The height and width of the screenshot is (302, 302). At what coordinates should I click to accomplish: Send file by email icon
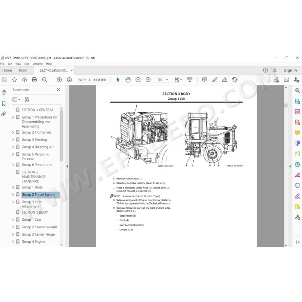pos(286,80)
